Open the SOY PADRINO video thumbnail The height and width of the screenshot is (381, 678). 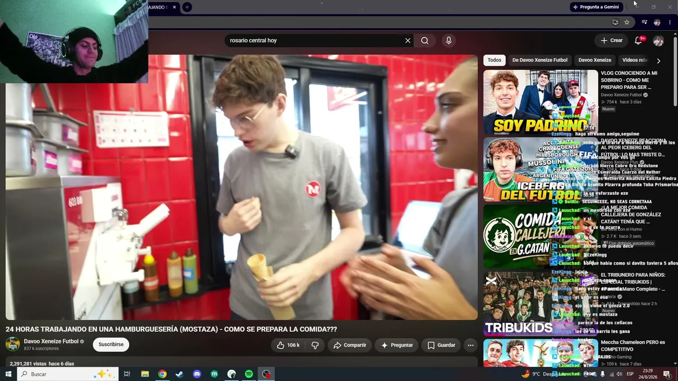540,102
